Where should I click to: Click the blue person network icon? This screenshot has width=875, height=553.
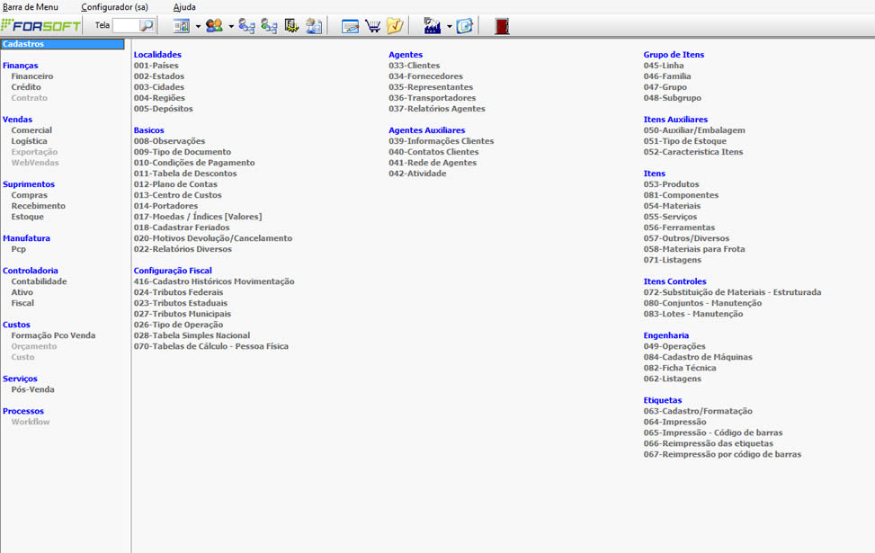pos(246,26)
